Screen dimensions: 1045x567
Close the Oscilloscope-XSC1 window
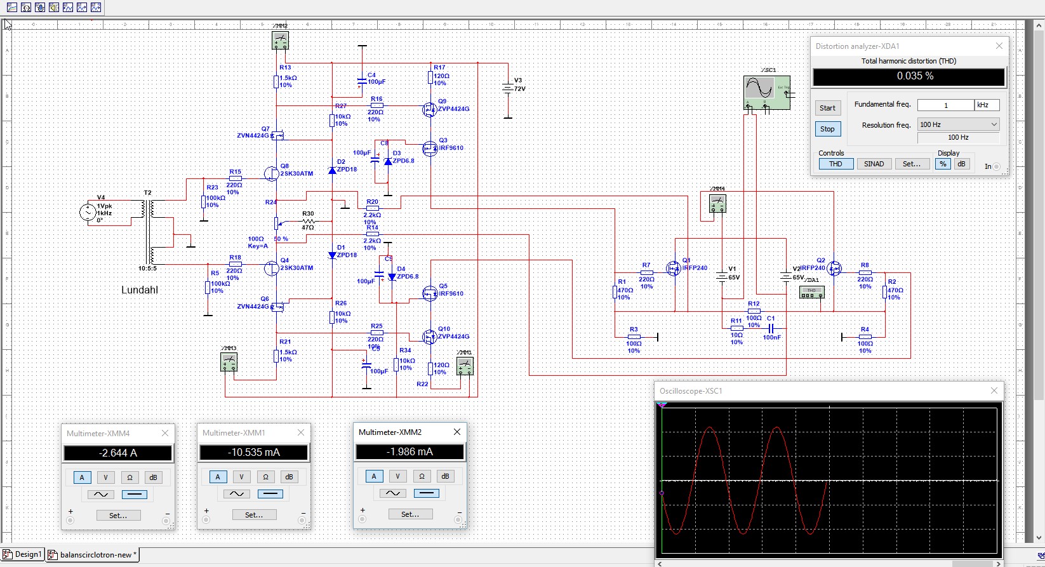994,391
